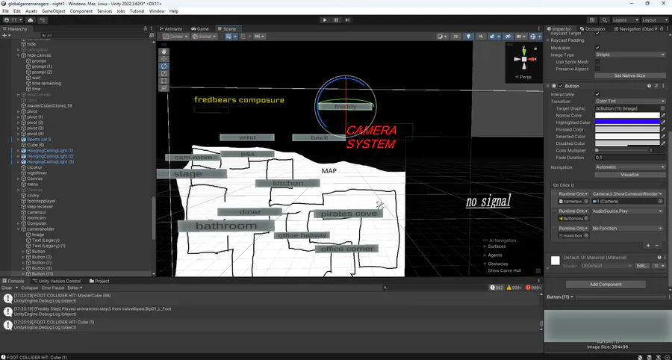The height and width of the screenshot is (360, 672).
Task: Select the Move tool in Scene toolbar
Action: click(x=164, y=59)
